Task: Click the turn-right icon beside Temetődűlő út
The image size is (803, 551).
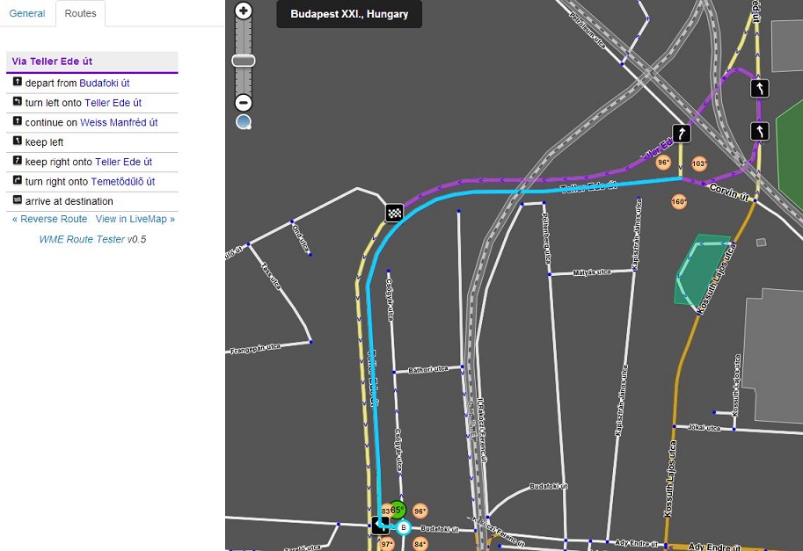Action: click(x=18, y=181)
